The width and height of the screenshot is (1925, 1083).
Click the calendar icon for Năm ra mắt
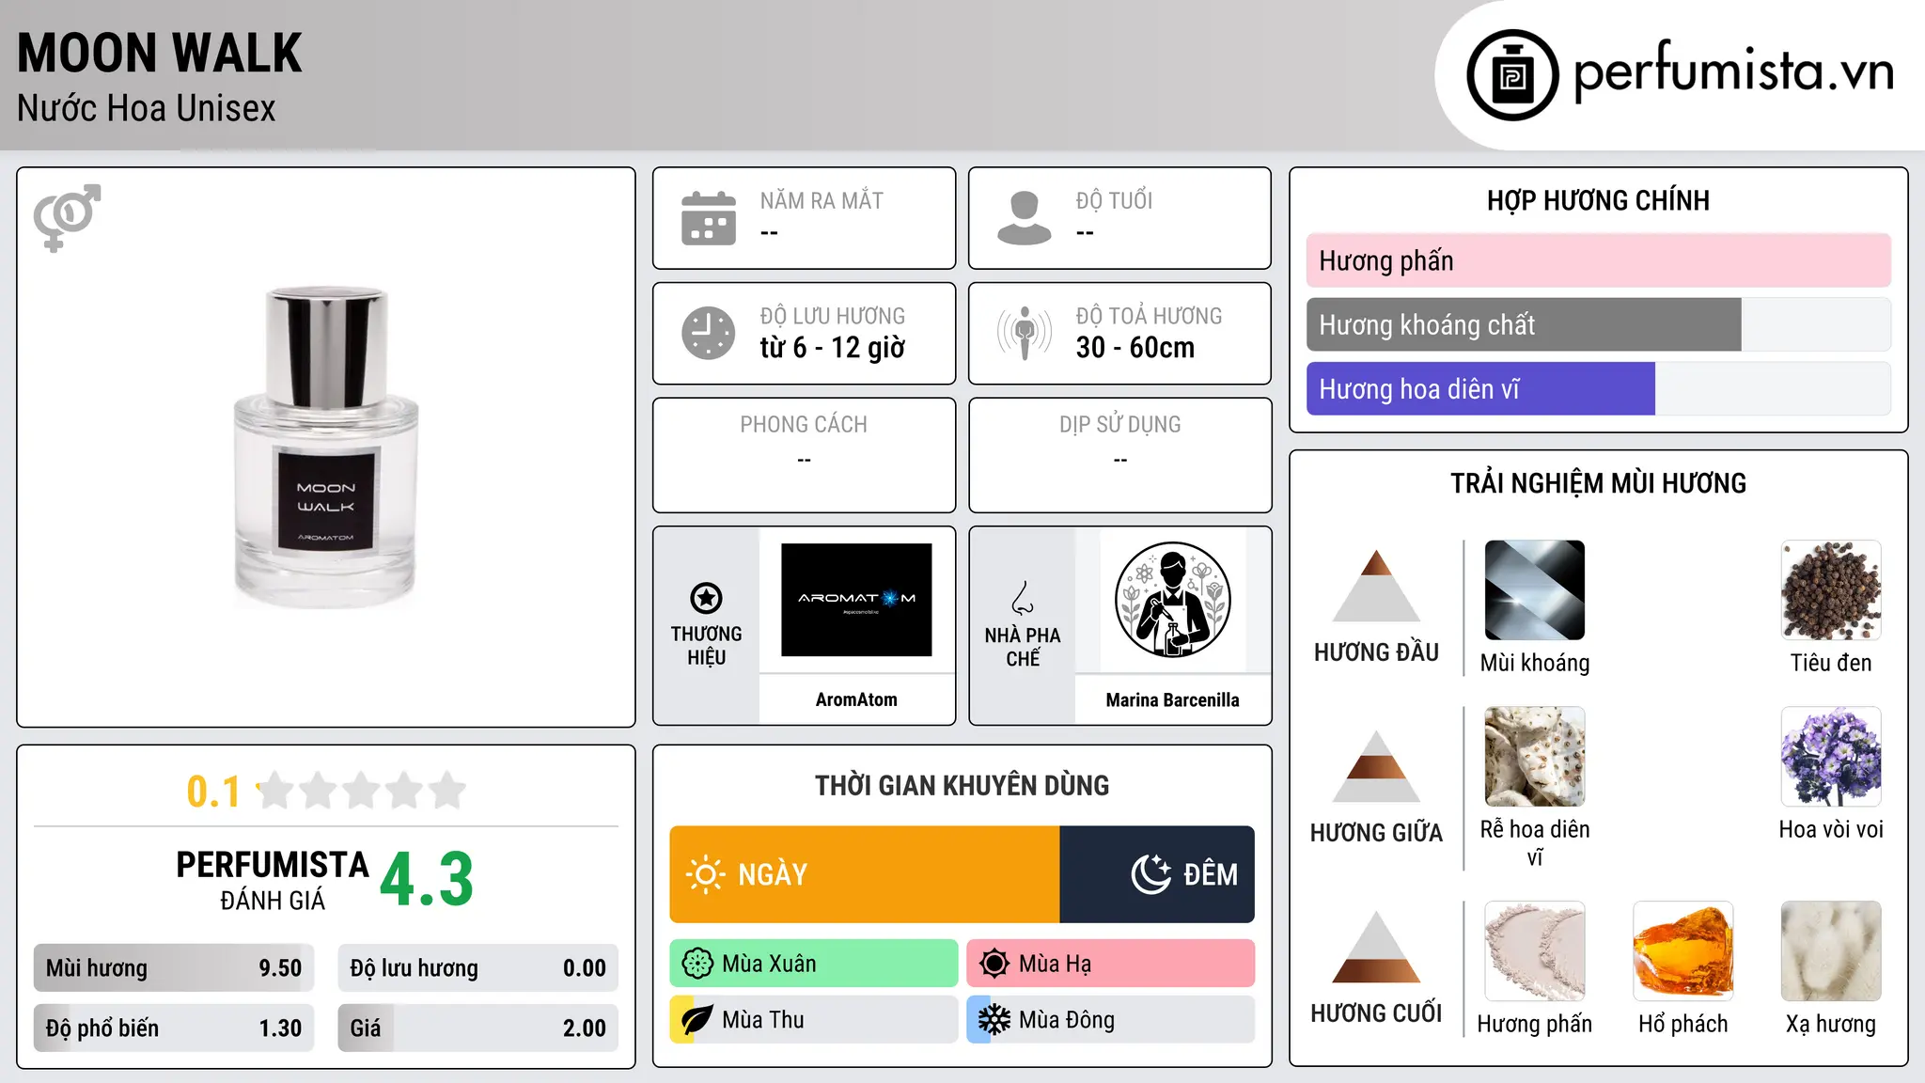709,218
